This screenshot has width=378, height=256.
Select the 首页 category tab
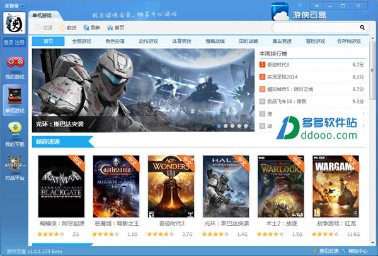pyautogui.click(x=49, y=41)
